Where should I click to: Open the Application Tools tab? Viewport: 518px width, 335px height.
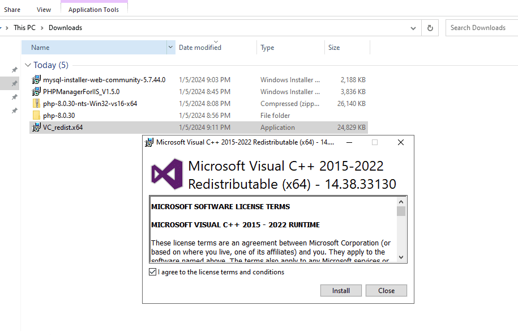coord(94,10)
